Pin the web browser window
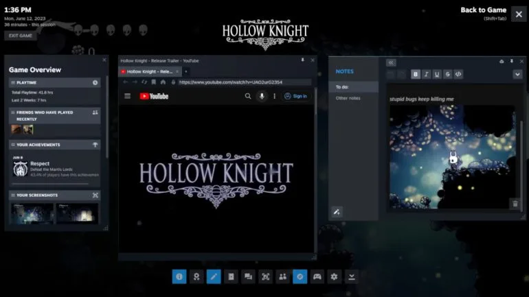The height and width of the screenshot is (297, 529). click(x=302, y=60)
